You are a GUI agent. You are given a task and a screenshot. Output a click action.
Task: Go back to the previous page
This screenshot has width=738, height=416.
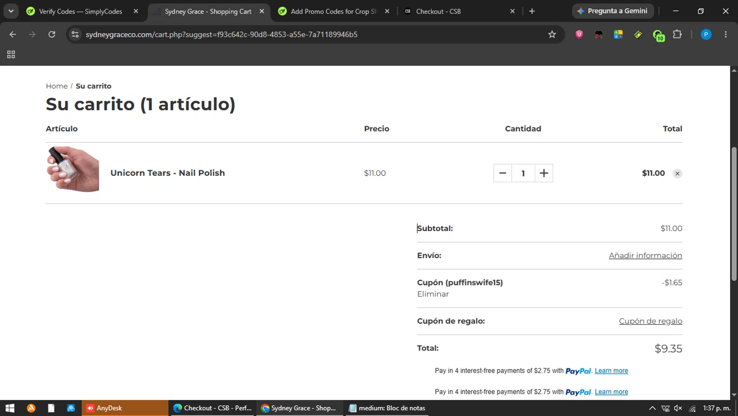click(x=13, y=34)
